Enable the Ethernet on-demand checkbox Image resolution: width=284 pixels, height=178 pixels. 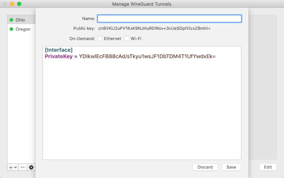tap(100, 39)
